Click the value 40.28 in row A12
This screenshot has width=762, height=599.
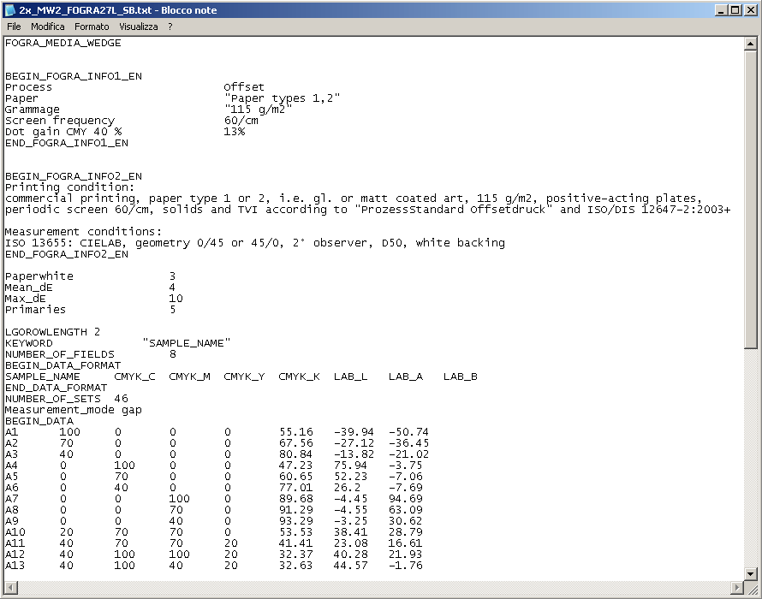[350, 555]
